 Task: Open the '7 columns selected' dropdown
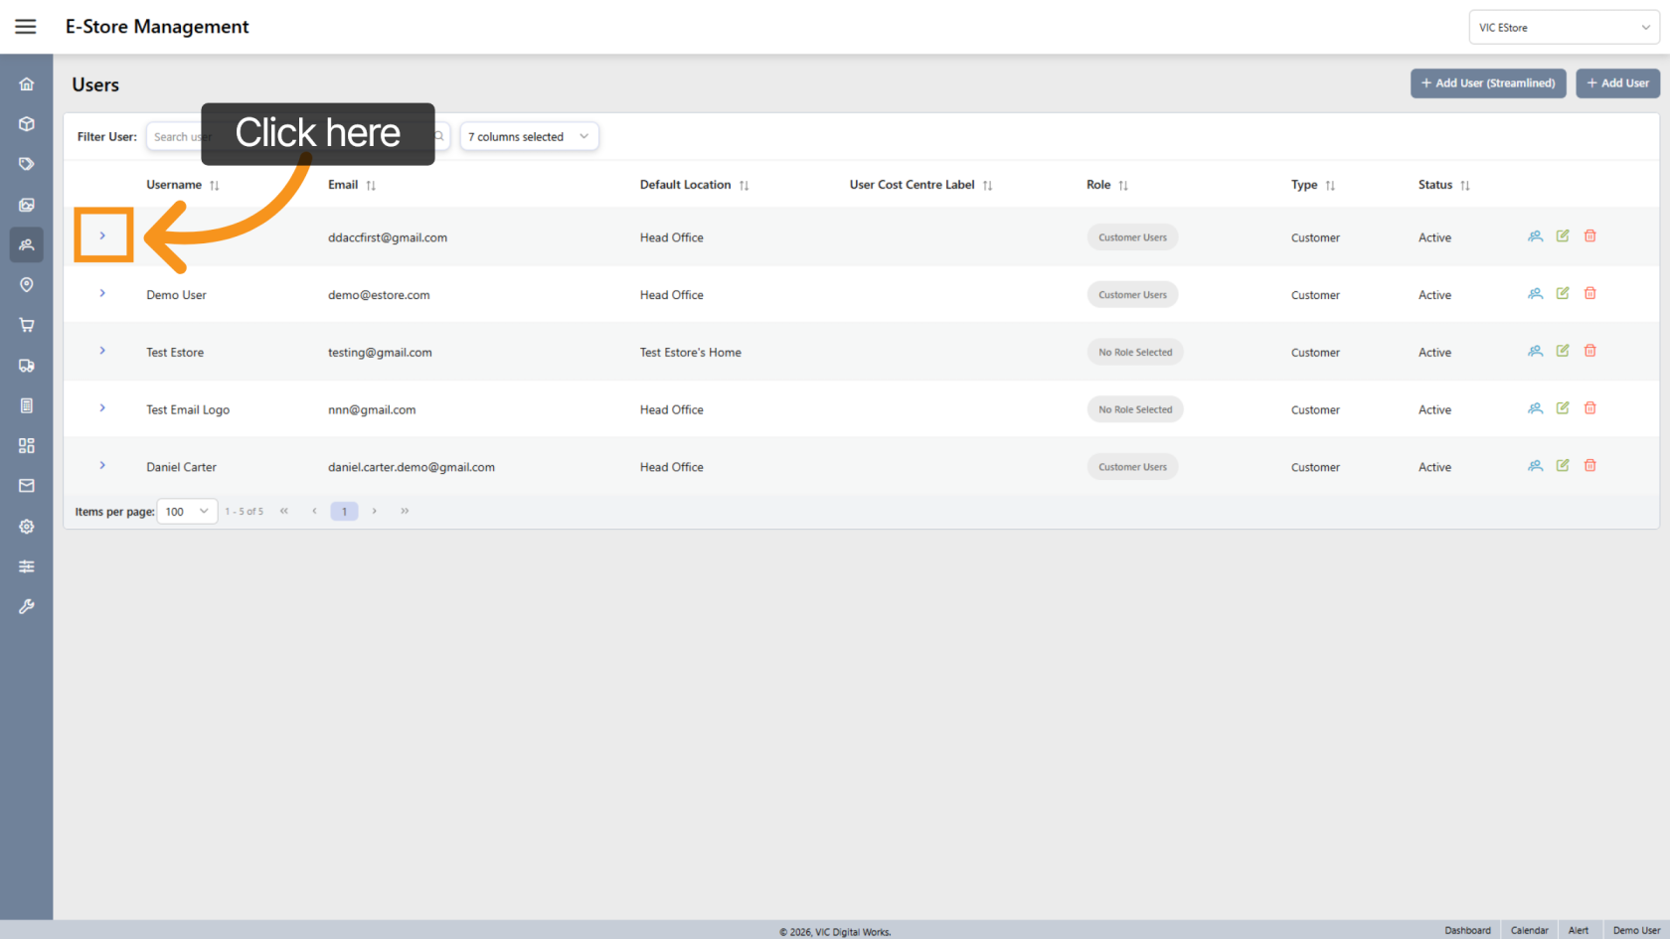[528, 136]
